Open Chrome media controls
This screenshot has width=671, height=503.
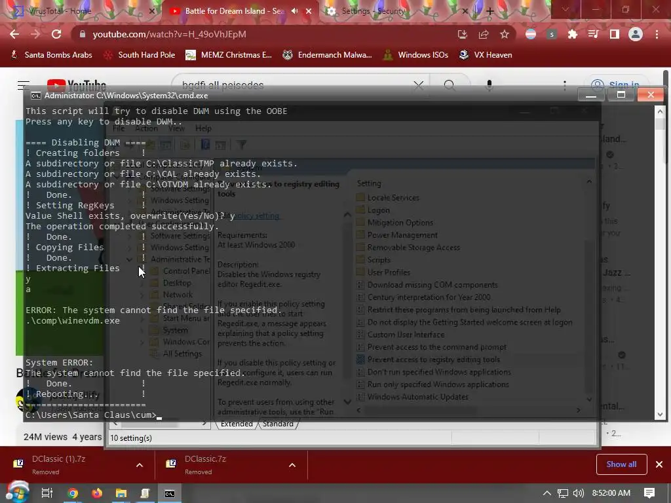coord(594,34)
